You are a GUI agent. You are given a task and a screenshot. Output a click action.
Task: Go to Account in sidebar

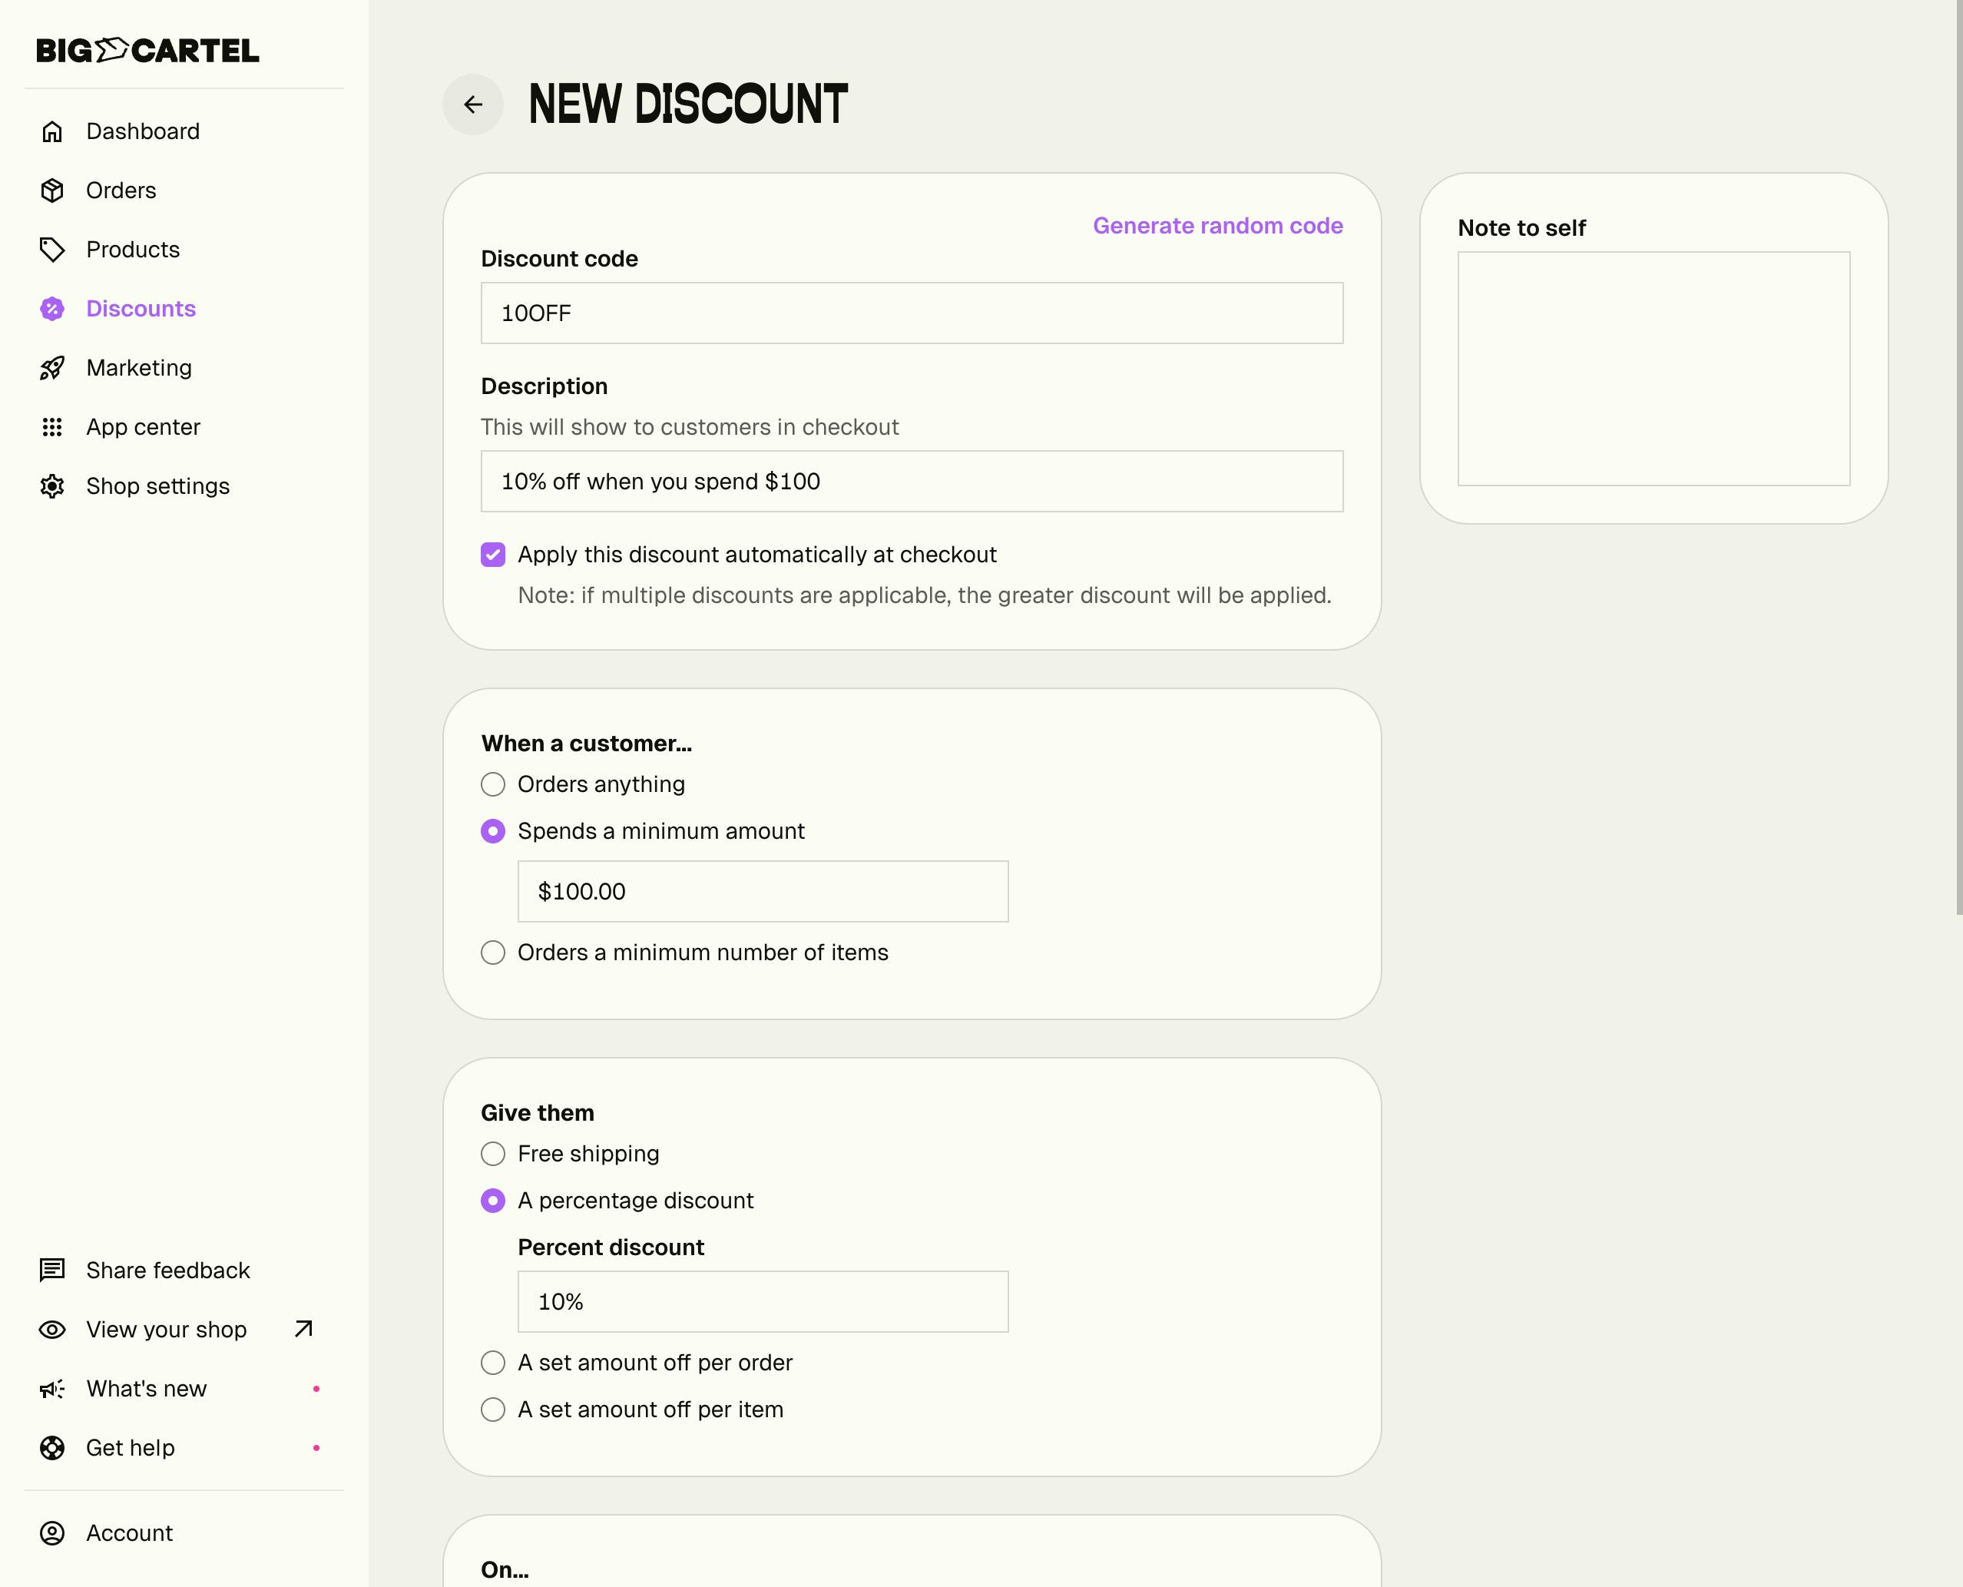click(x=129, y=1533)
